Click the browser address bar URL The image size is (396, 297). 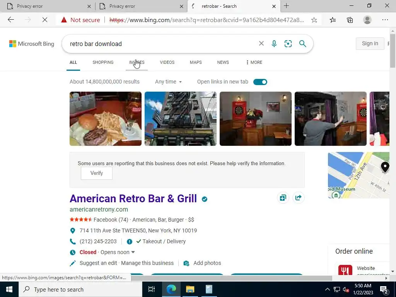point(207,20)
